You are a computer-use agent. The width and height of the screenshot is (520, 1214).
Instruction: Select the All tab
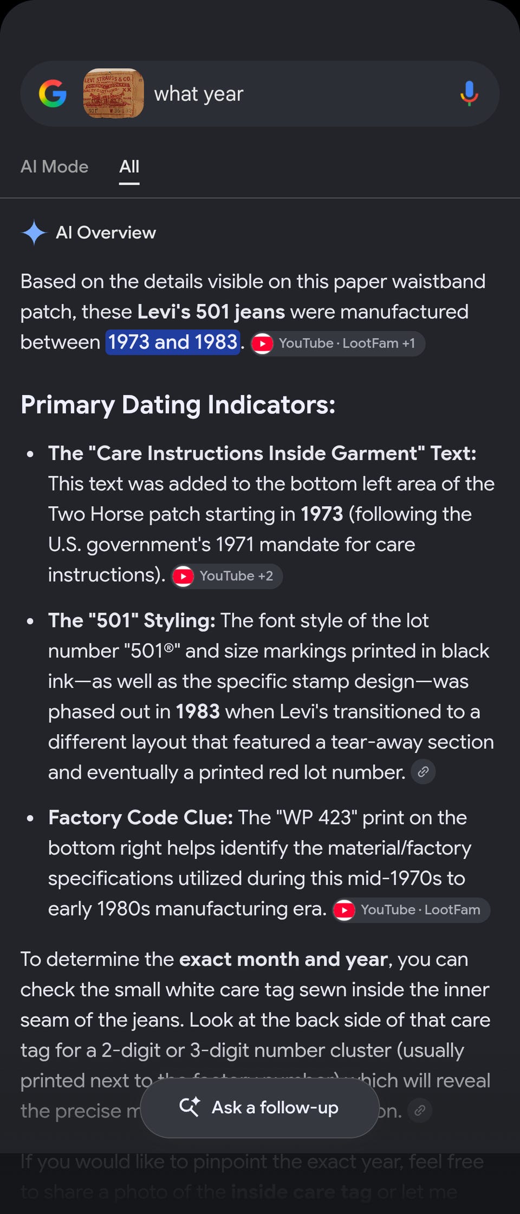[x=129, y=166]
